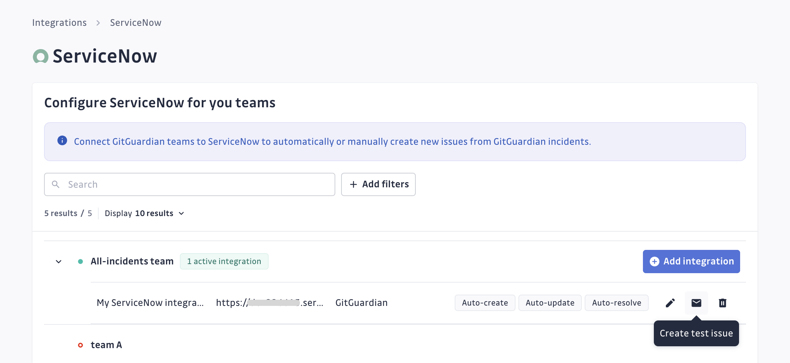Click the GitGuardian text in the integration row
This screenshot has width=790, height=363.
[x=361, y=303]
